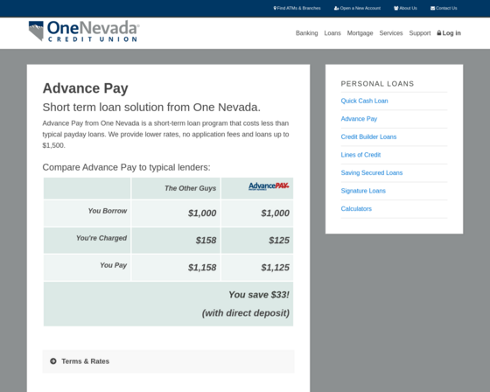This screenshot has width=490, height=392.
Task: Expand the Terms & Rates section
Action: 168,361
